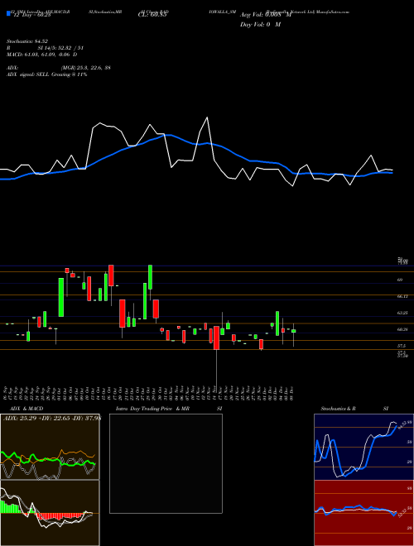
Task: Select the '12 Day = 60.23' SMA label
Action: 31,15
